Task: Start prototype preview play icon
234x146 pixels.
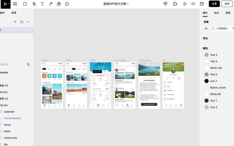Action: tap(185, 4)
